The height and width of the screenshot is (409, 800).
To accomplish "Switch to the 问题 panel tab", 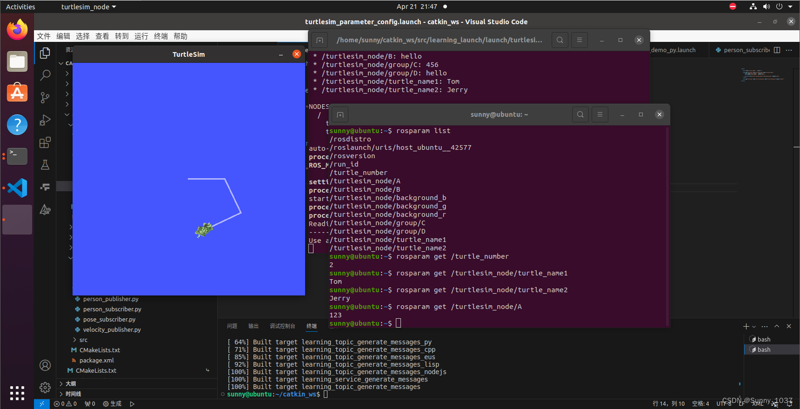I will (232, 326).
